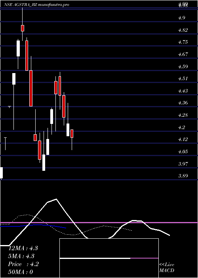Click the <<Live MACD label

click(167, 268)
